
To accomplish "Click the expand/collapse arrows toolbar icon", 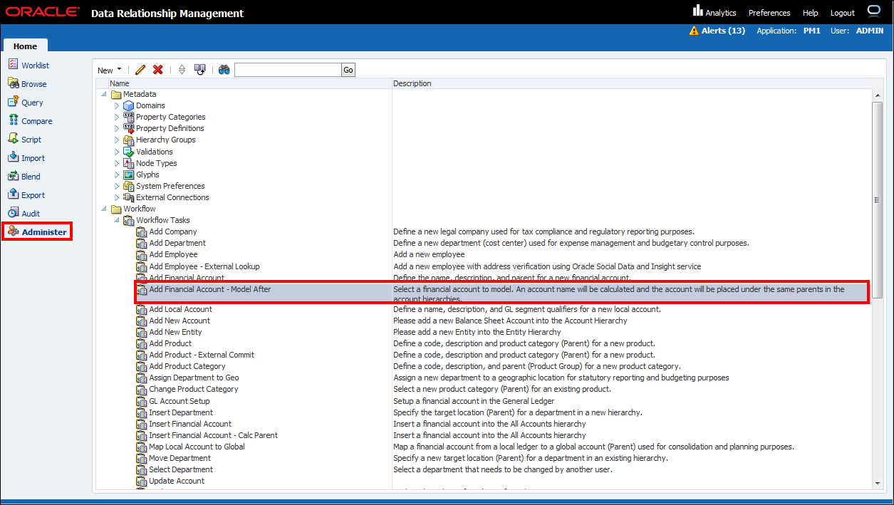I will click(182, 70).
